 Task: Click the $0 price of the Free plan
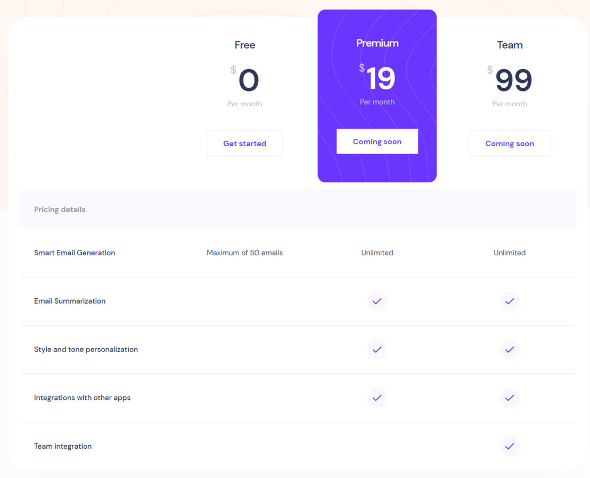click(x=244, y=79)
